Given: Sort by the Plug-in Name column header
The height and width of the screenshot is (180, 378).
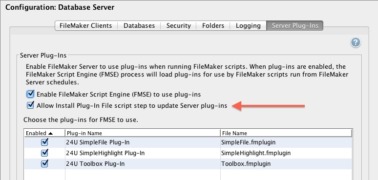Looking at the screenshot, I should [143, 133].
